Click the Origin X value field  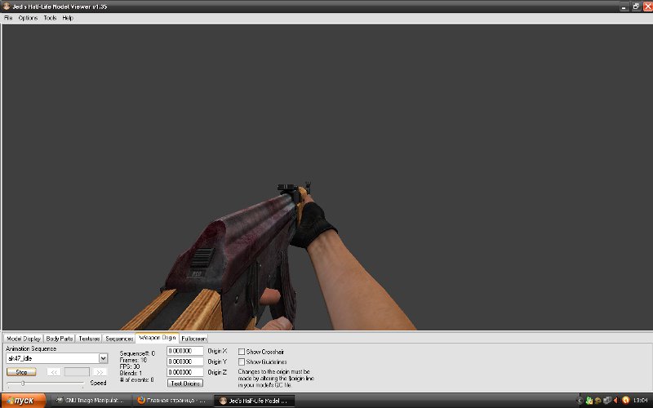[x=185, y=351]
